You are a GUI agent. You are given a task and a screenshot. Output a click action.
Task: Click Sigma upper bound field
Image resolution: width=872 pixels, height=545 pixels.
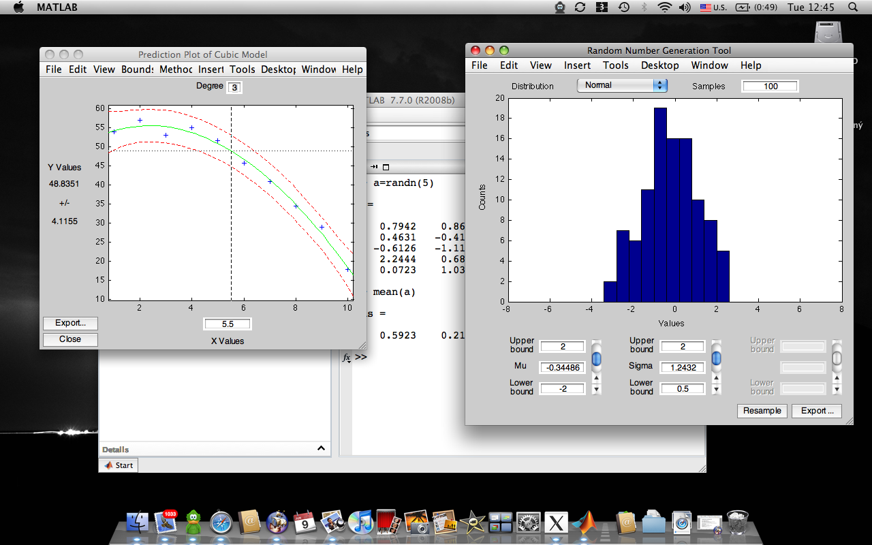click(x=683, y=347)
